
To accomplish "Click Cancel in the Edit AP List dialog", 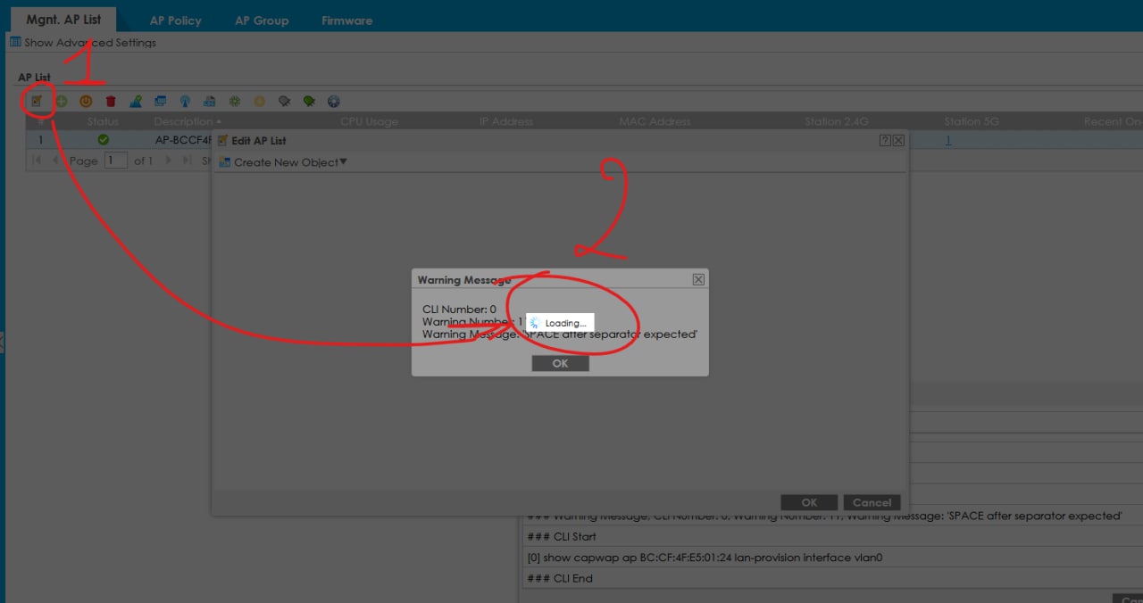I will click(x=872, y=502).
